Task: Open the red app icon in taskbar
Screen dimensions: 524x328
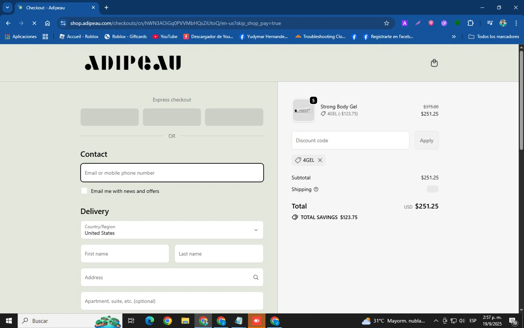Action: click(x=257, y=321)
